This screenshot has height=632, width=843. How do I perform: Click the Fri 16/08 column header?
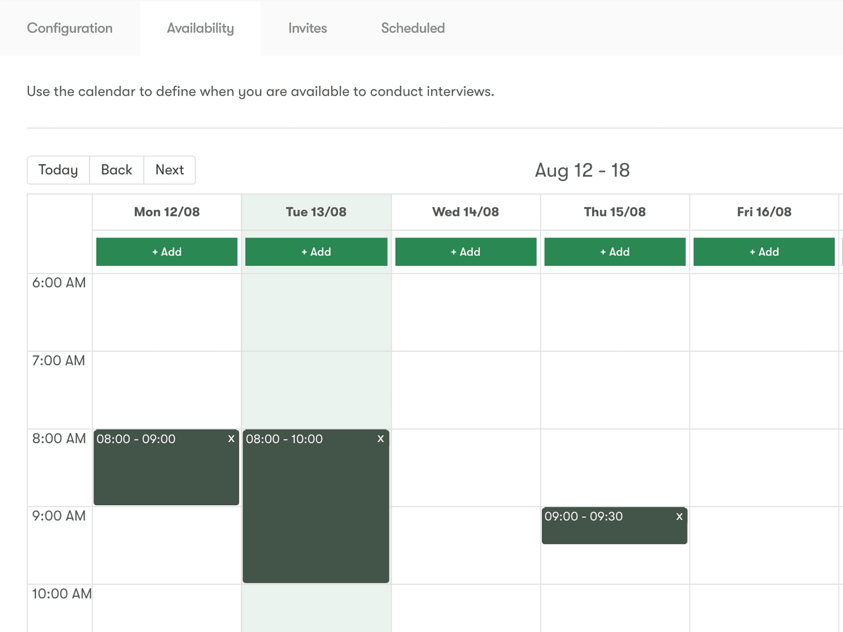[764, 212]
